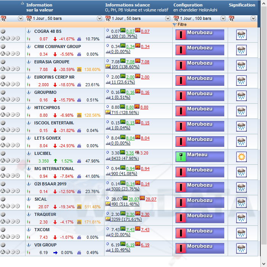
Task: Select the A marker in CRM COMPANY GROUP row
Action: pyautogui.click(x=3, y=54)
